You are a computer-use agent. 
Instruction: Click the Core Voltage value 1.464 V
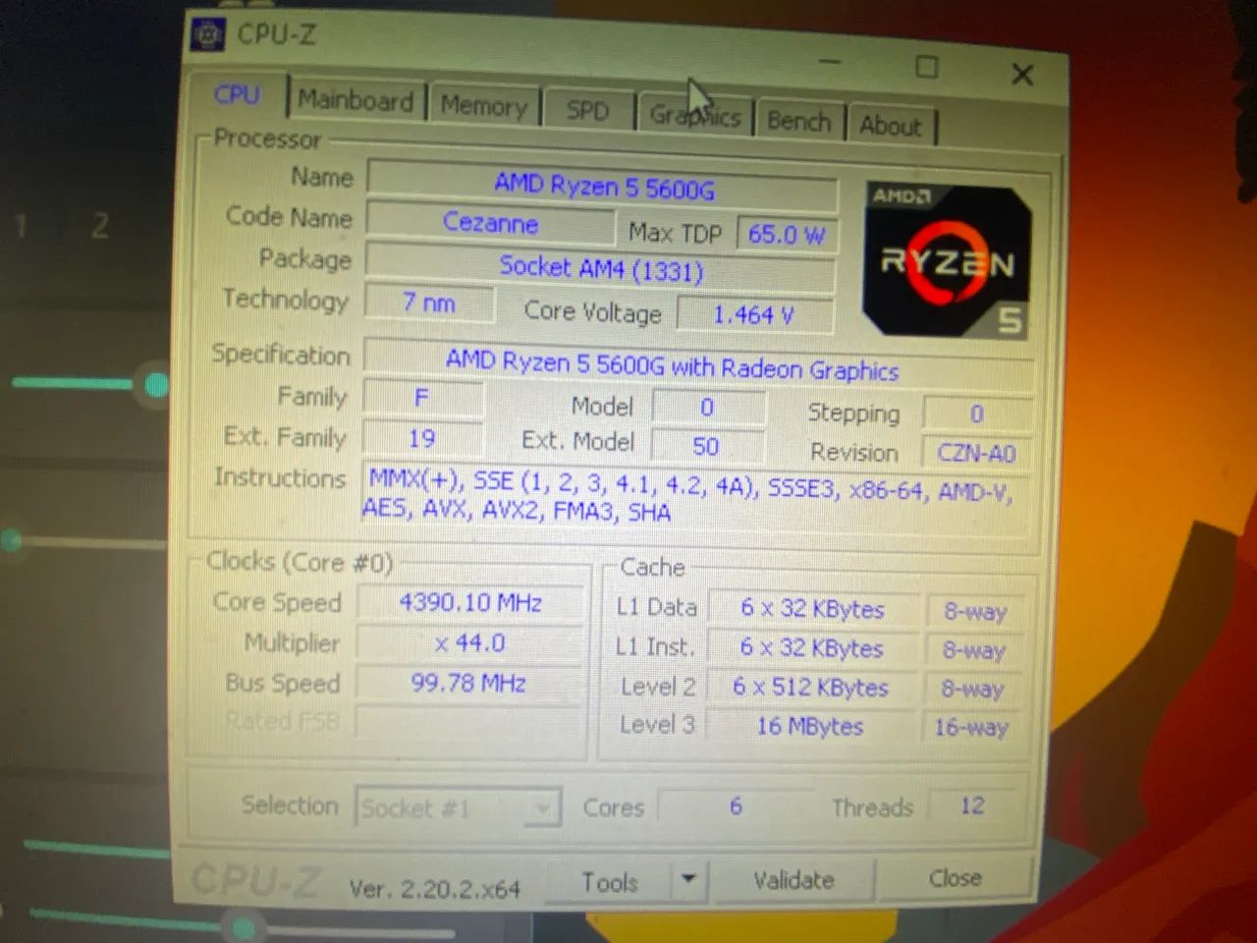click(754, 314)
